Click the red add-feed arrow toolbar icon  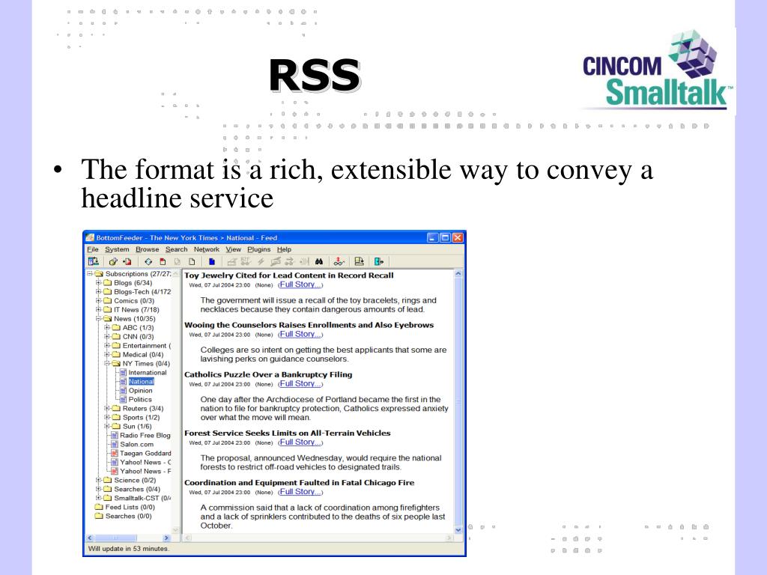(x=127, y=261)
